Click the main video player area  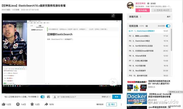point(62,53)
